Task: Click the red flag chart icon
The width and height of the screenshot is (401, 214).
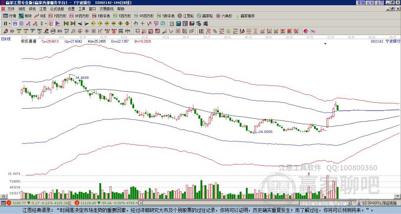Action: (58, 23)
